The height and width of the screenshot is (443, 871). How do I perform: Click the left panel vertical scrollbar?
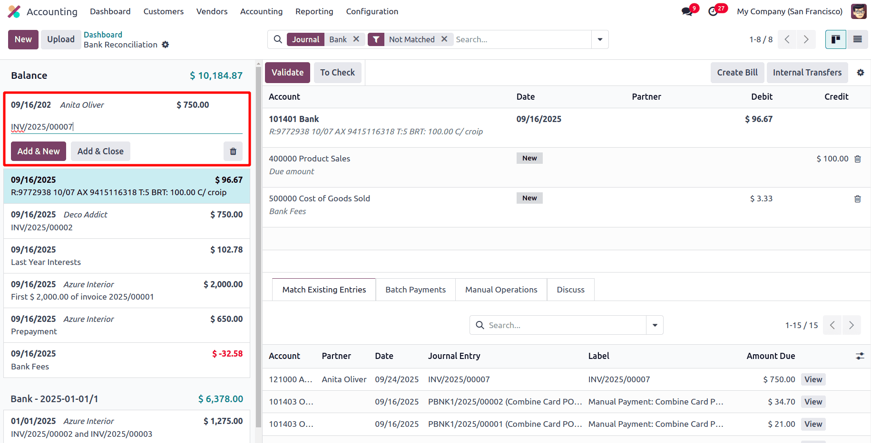coord(258,237)
